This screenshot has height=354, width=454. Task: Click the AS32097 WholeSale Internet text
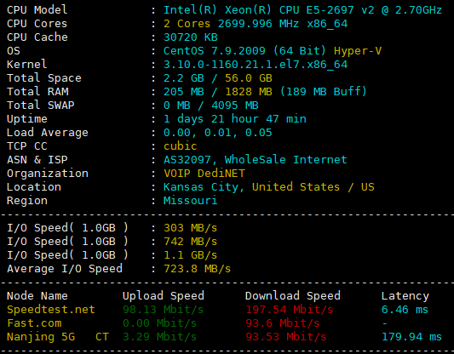coord(256,160)
